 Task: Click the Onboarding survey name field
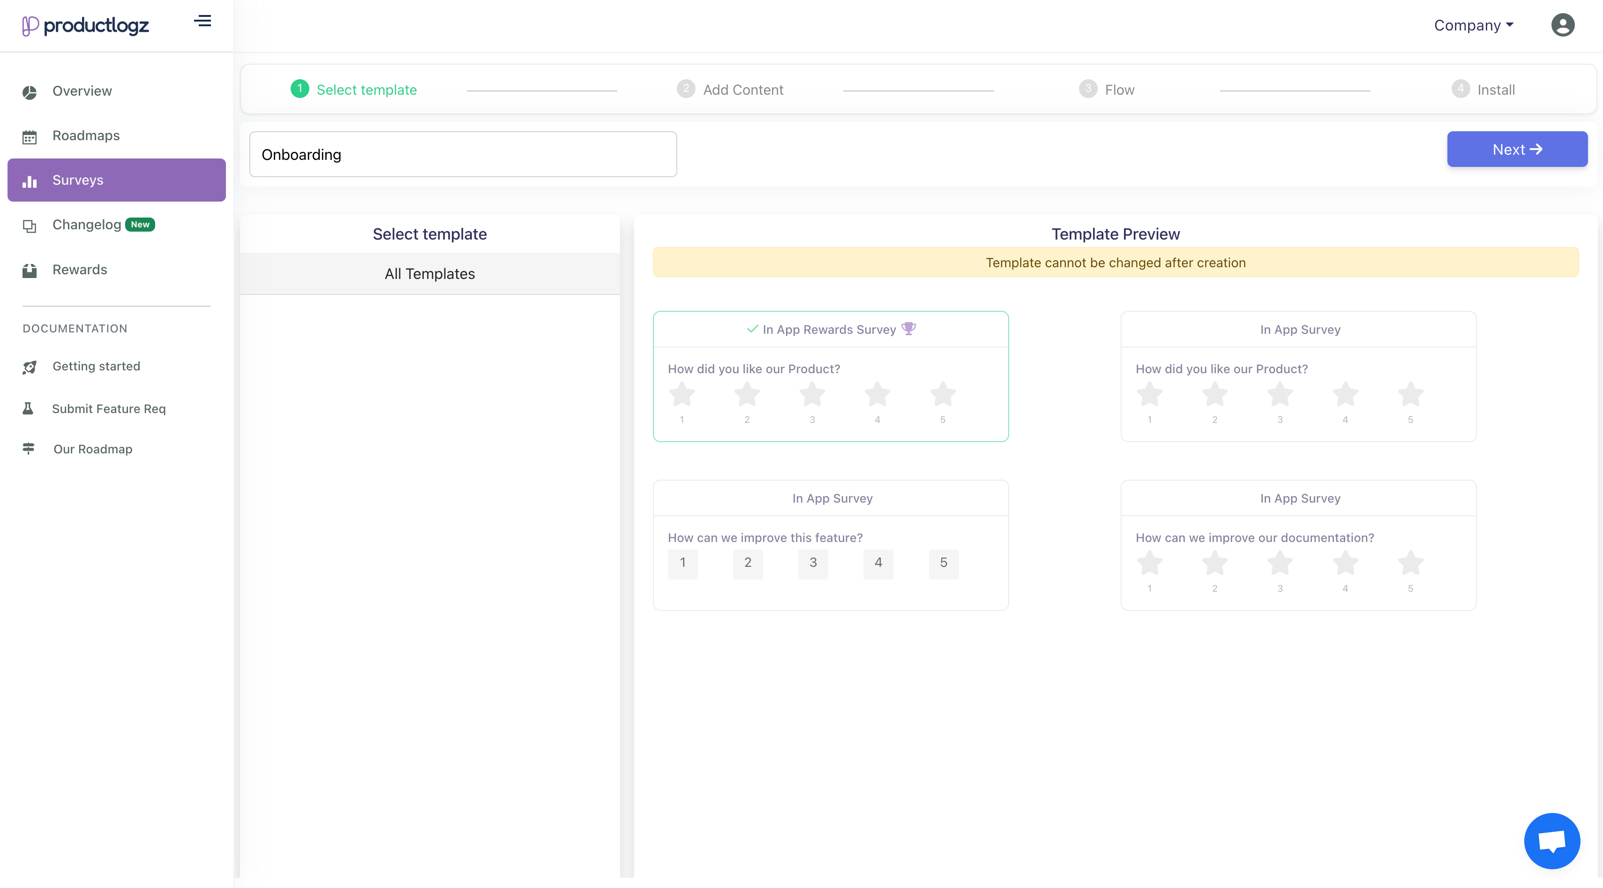click(x=462, y=154)
